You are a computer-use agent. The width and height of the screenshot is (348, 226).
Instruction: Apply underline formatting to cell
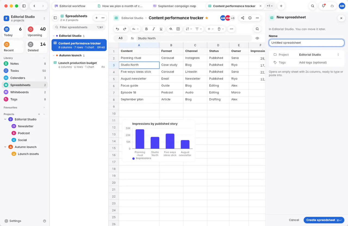161,29
